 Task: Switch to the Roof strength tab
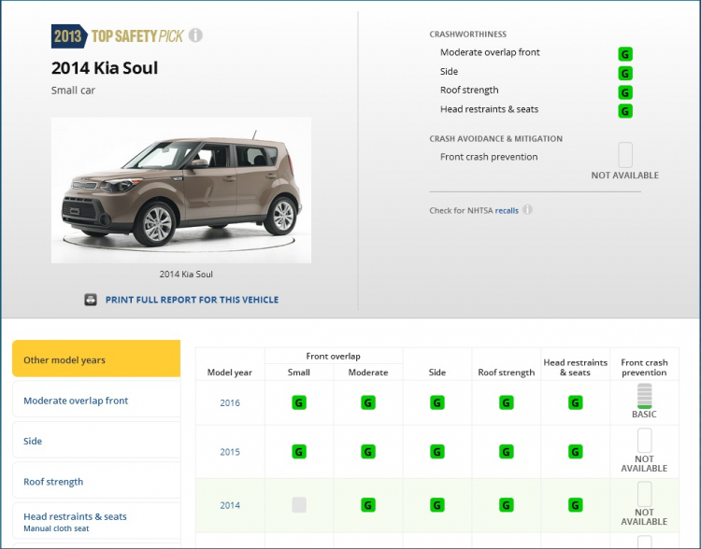[96, 480]
